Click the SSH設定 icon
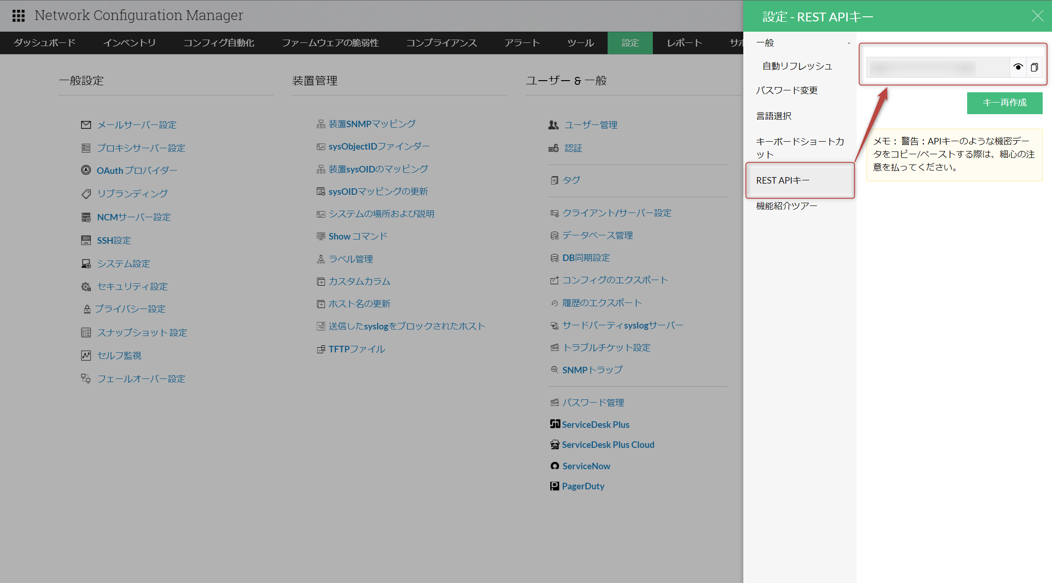Viewport: 1052px width, 583px height. 86,240
